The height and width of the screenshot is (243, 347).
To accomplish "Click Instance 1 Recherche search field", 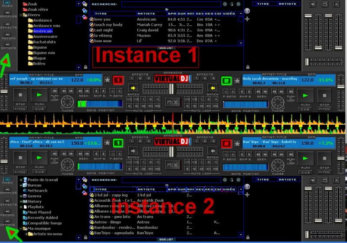I will click(x=171, y=4).
